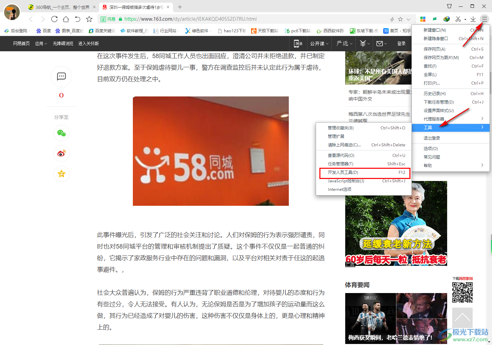492x345 pixels.
Task: Click the globe extension icon
Action: click(447, 19)
